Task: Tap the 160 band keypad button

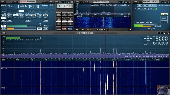Action: pyautogui.click(x=58, y=14)
